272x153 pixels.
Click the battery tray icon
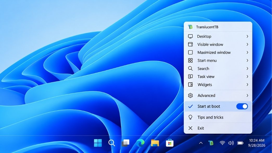point(240,143)
